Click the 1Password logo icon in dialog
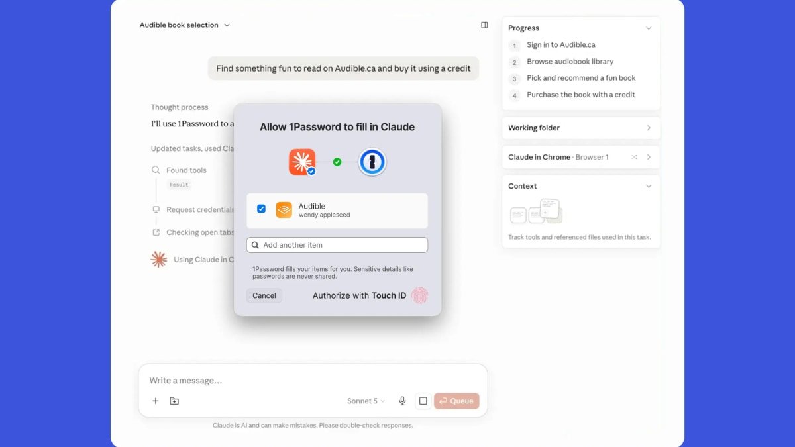Screen dimensions: 795x447 coord(372,162)
